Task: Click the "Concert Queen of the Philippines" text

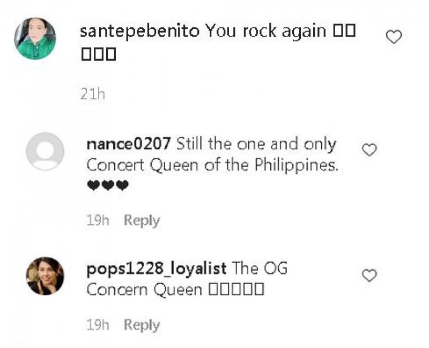Action: coord(212,165)
